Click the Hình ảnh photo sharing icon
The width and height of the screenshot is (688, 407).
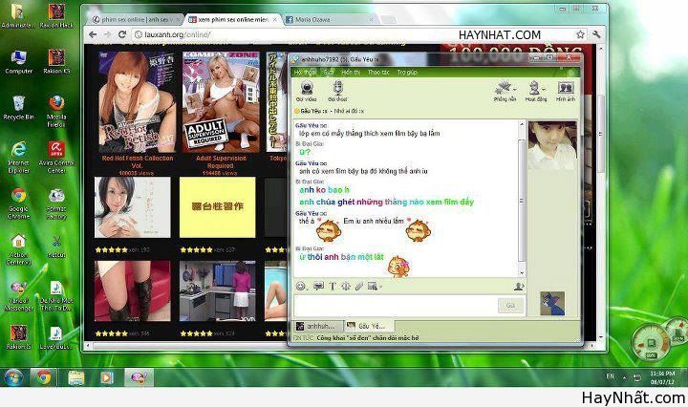566,91
